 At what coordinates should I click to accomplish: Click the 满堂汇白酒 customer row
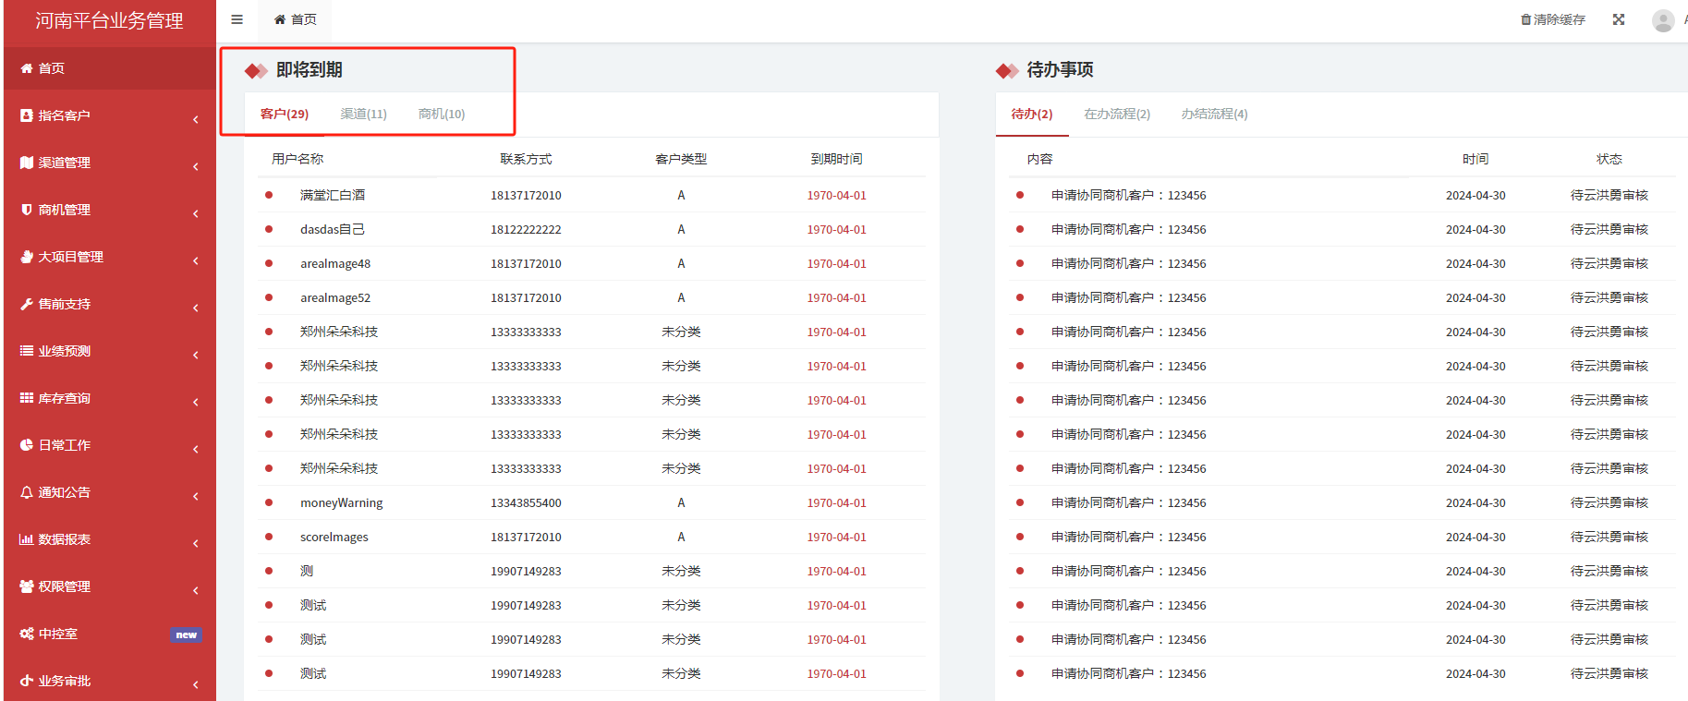(x=332, y=195)
